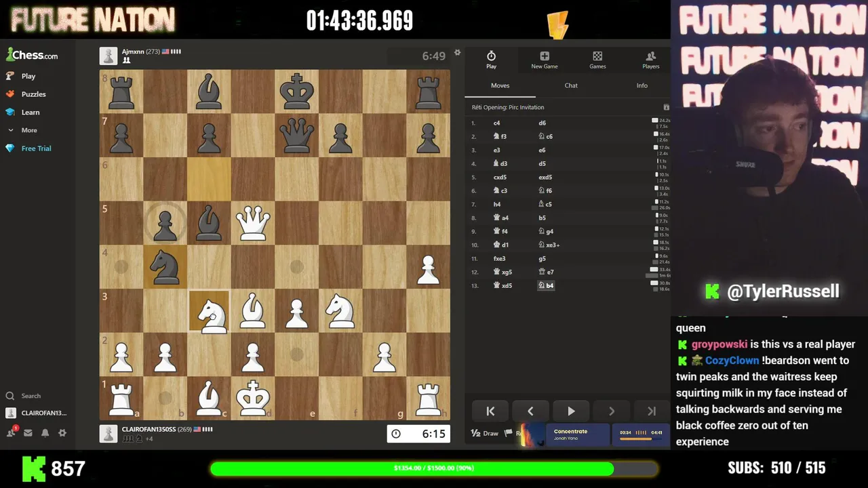
Task: Open the Chess.com logo home link
Action: [x=32, y=55]
